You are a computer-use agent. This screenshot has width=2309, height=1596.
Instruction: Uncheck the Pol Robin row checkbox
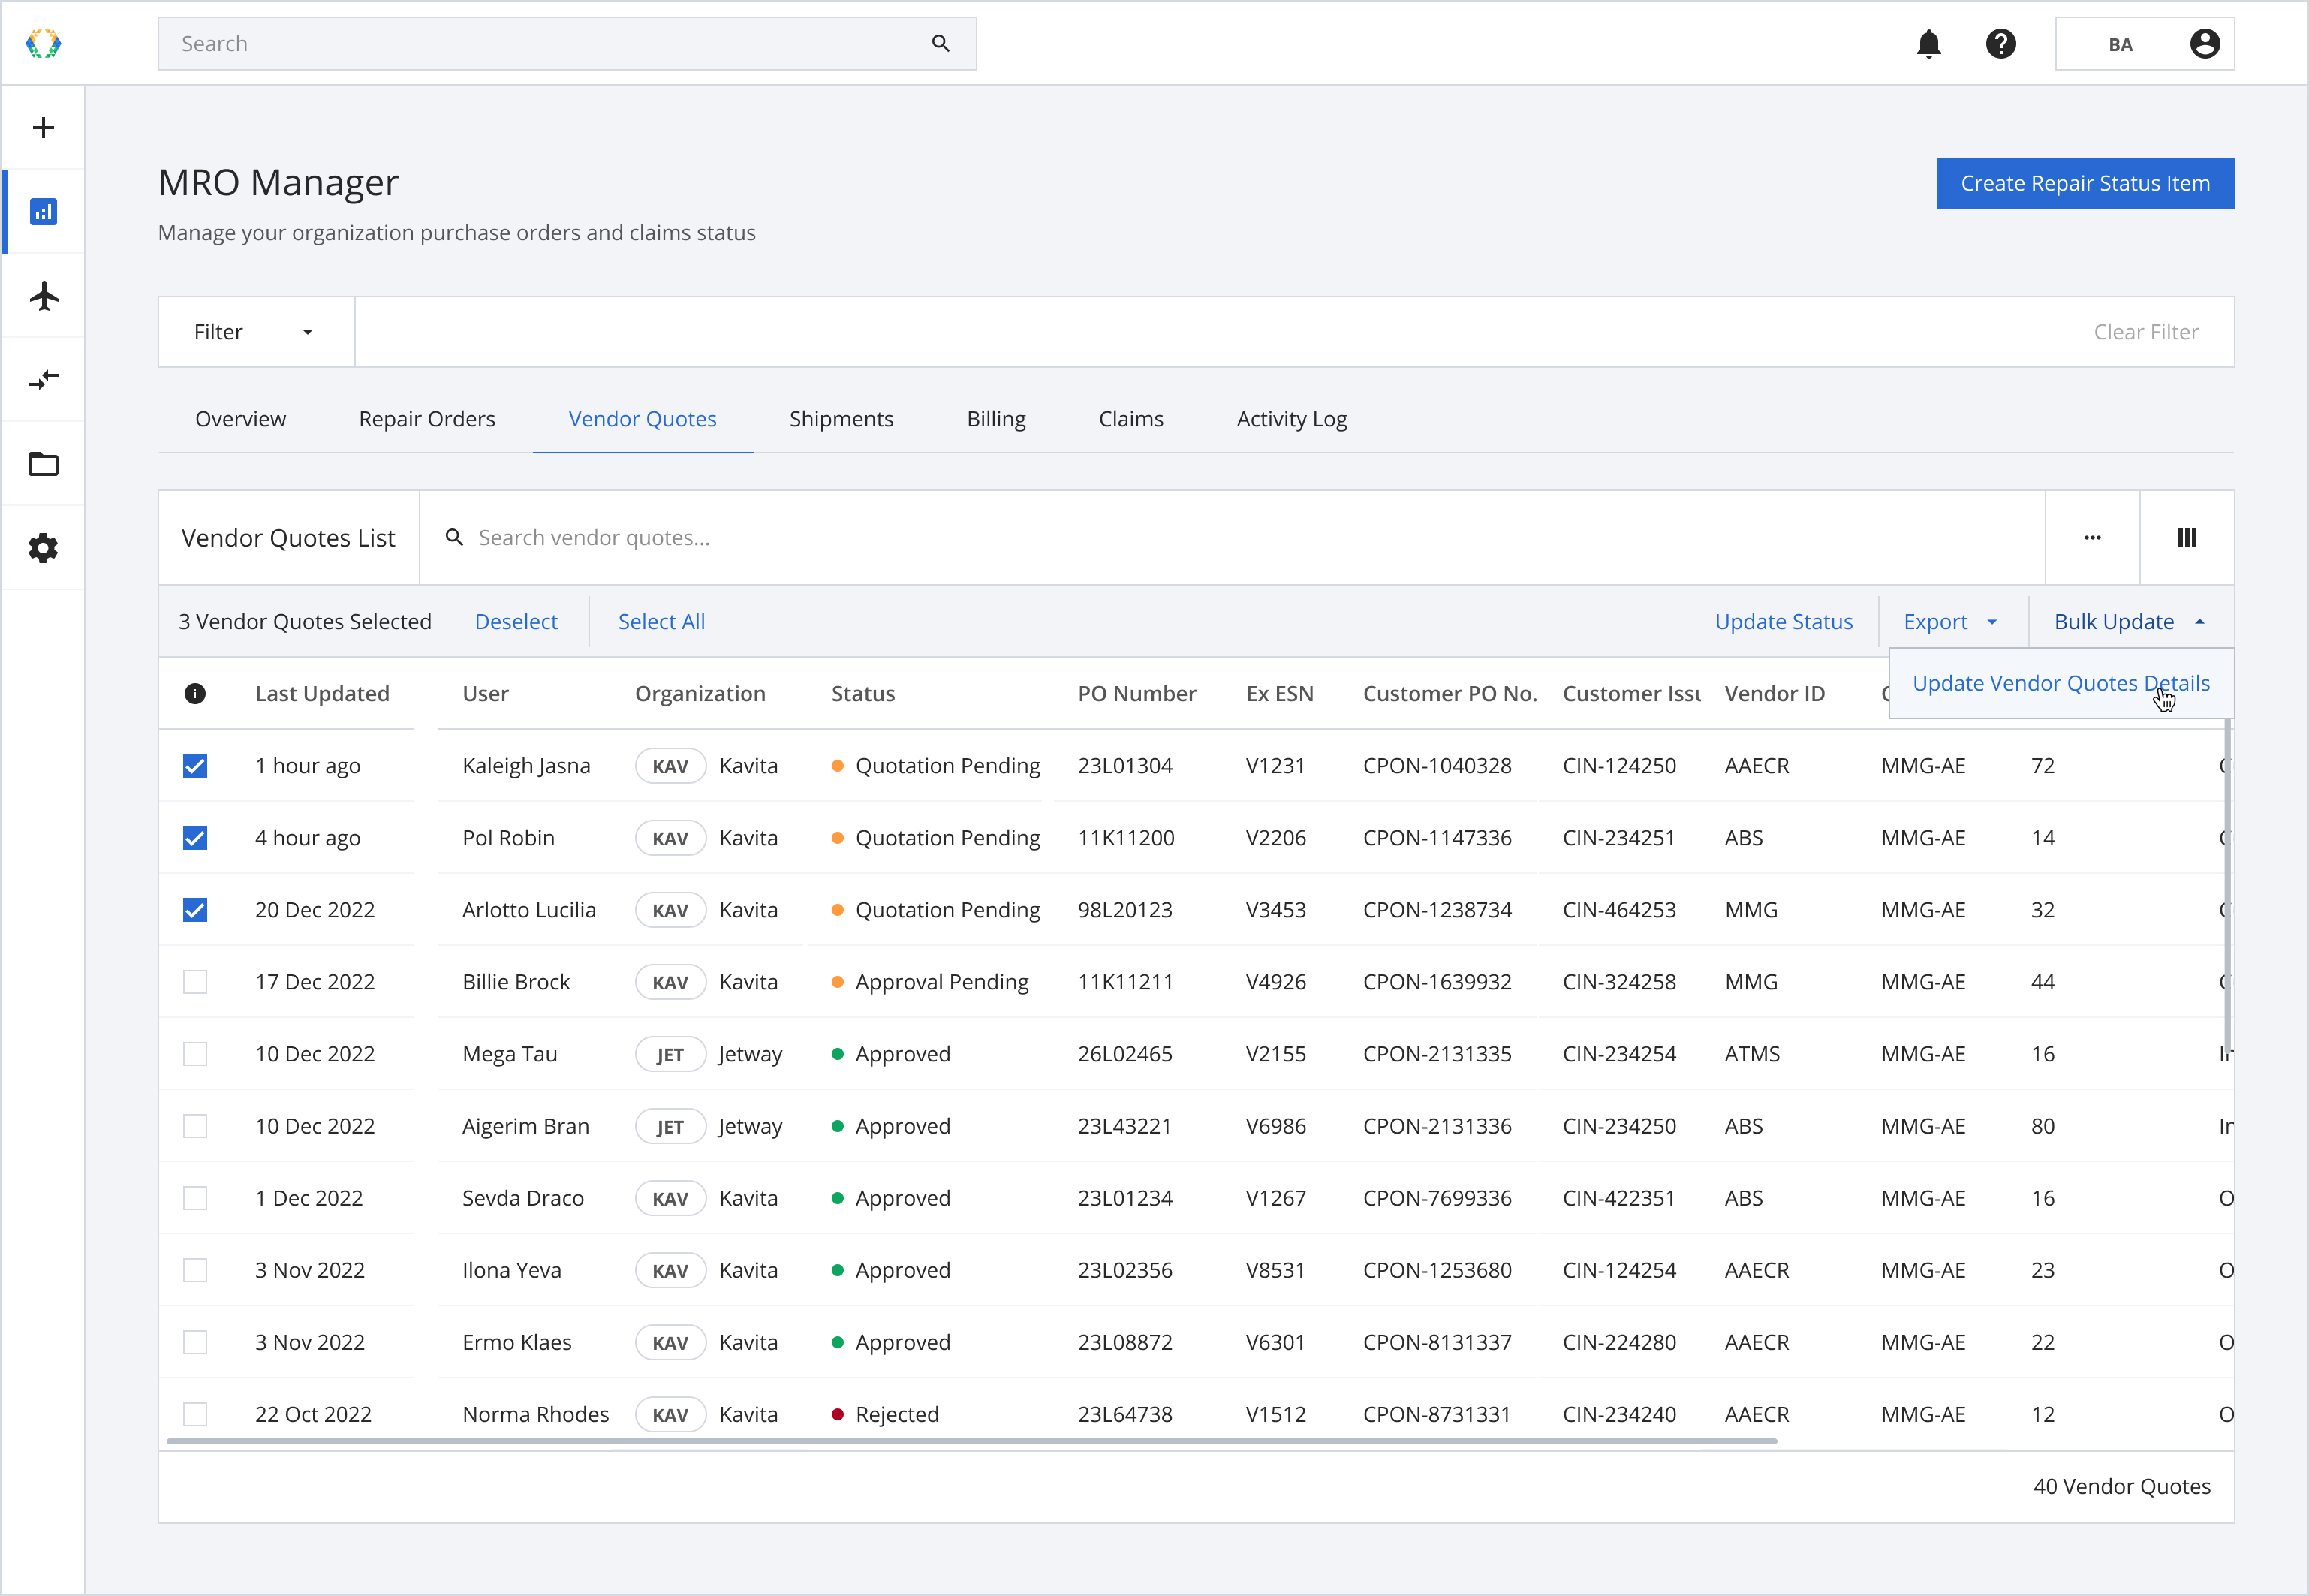click(x=195, y=838)
